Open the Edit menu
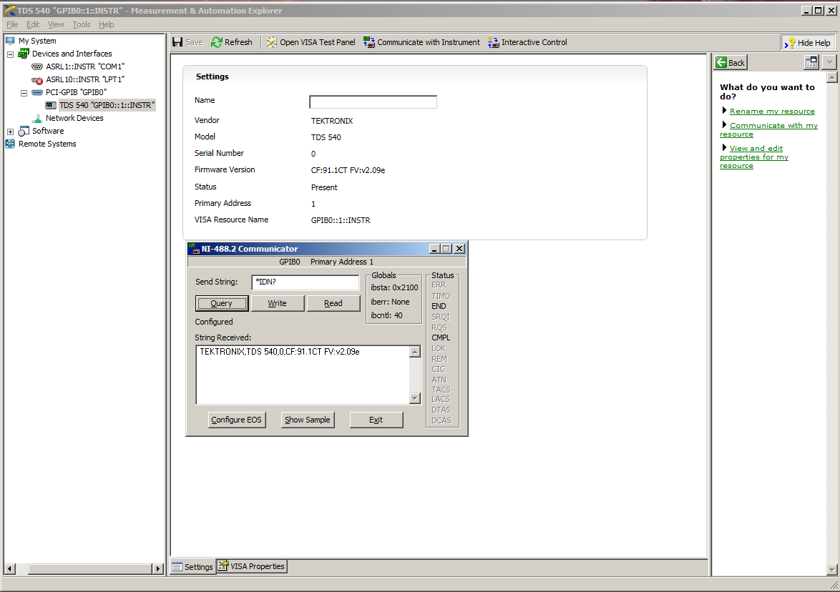Image resolution: width=840 pixels, height=592 pixels. [x=33, y=24]
